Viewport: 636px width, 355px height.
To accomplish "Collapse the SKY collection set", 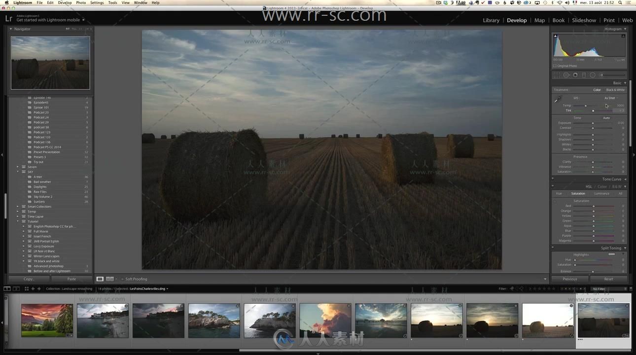I will click(18, 172).
